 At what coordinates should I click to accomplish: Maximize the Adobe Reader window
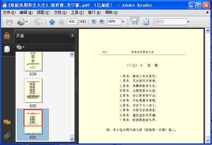199,5
